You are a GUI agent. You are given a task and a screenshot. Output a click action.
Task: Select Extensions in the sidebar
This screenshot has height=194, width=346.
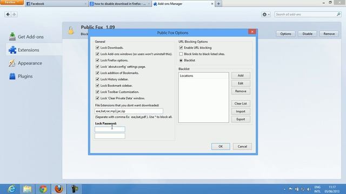tap(34, 50)
